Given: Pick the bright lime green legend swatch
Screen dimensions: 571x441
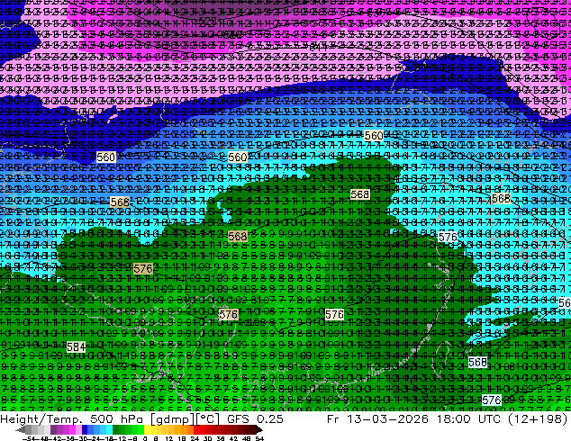Looking at the screenshot, I should pyautogui.click(x=140, y=429).
